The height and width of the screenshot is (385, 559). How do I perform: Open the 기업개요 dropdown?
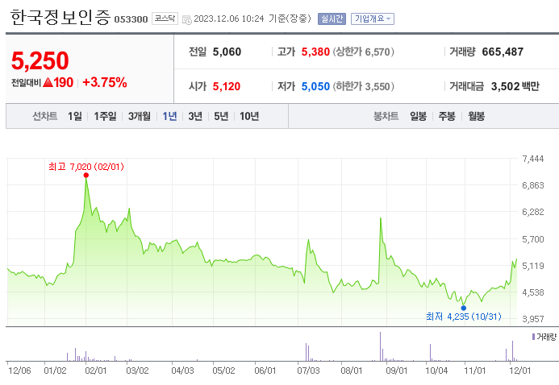click(373, 19)
